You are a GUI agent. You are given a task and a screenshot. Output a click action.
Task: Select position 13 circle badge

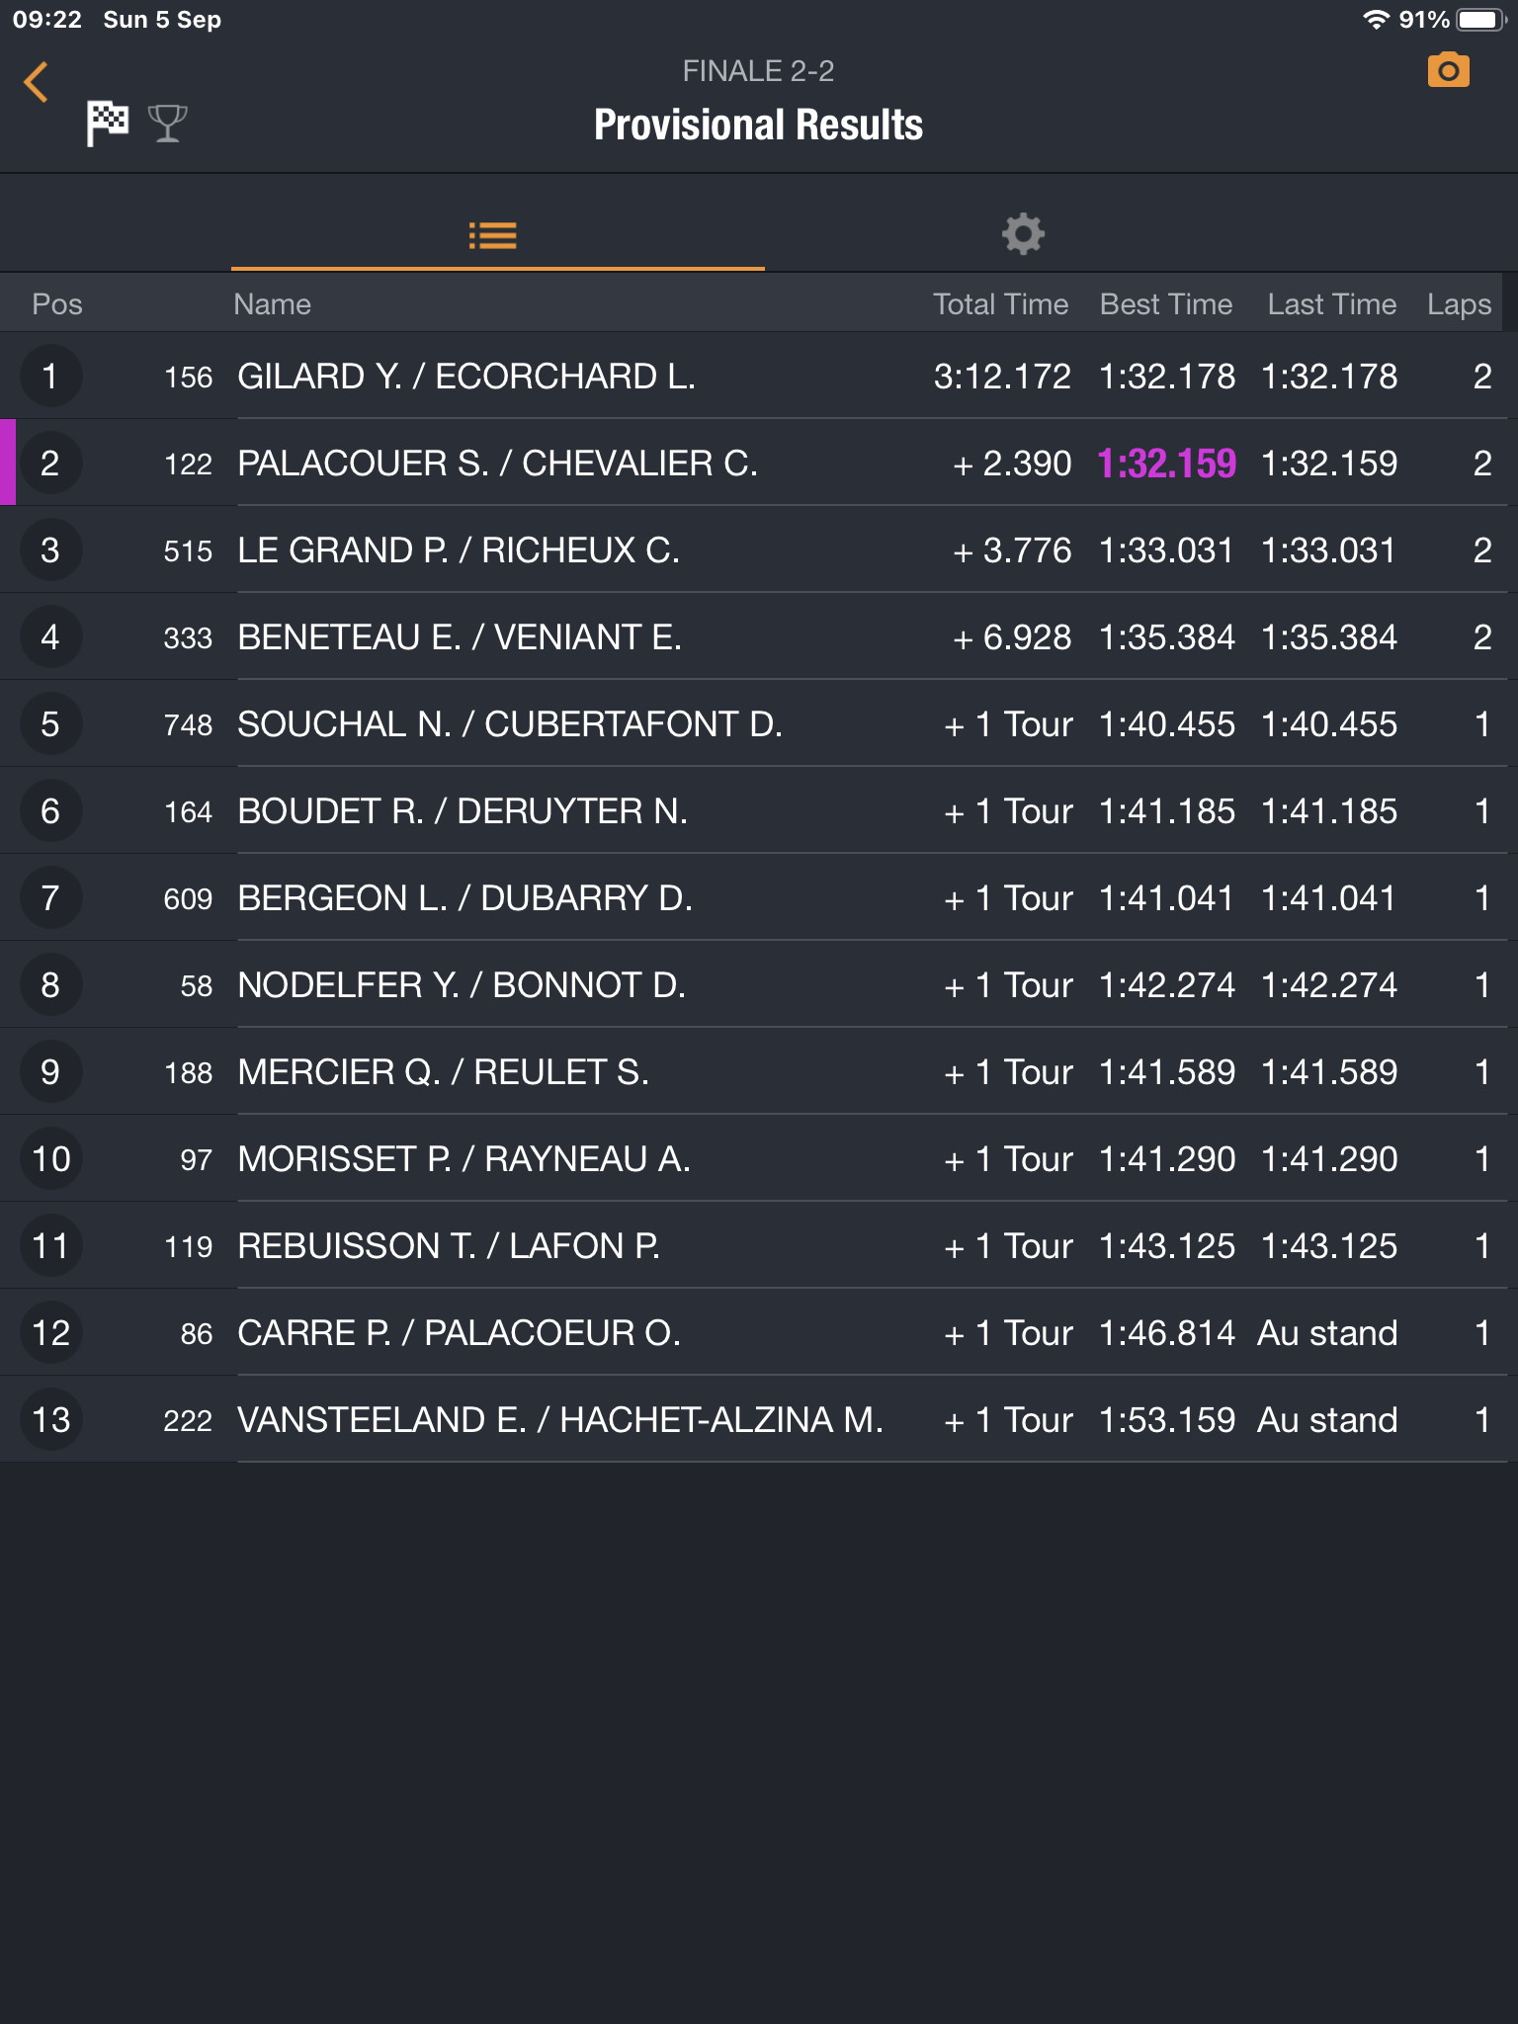(50, 1419)
